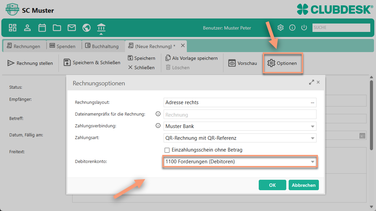Open the Optionen button
Viewport: 376px width, 211px height.
click(283, 63)
